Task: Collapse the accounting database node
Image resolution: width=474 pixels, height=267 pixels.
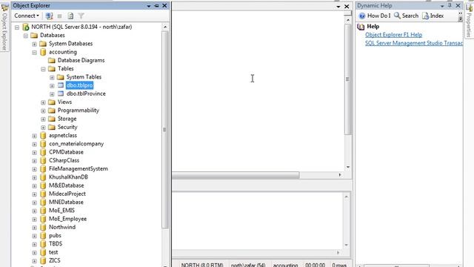Action: (x=35, y=53)
